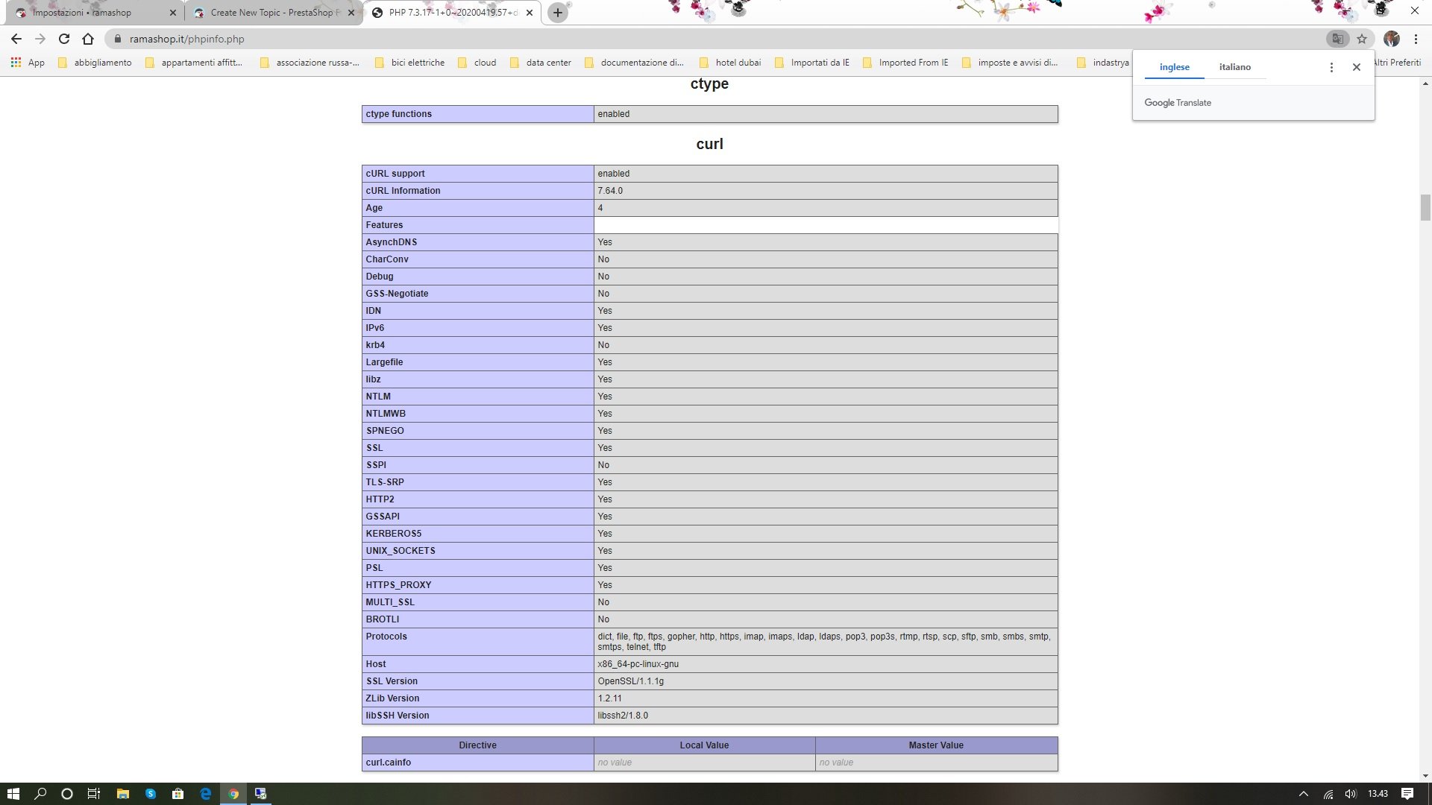The height and width of the screenshot is (805, 1432).
Task: Select italiano tab in translate popup
Action: click(1234, 67)
